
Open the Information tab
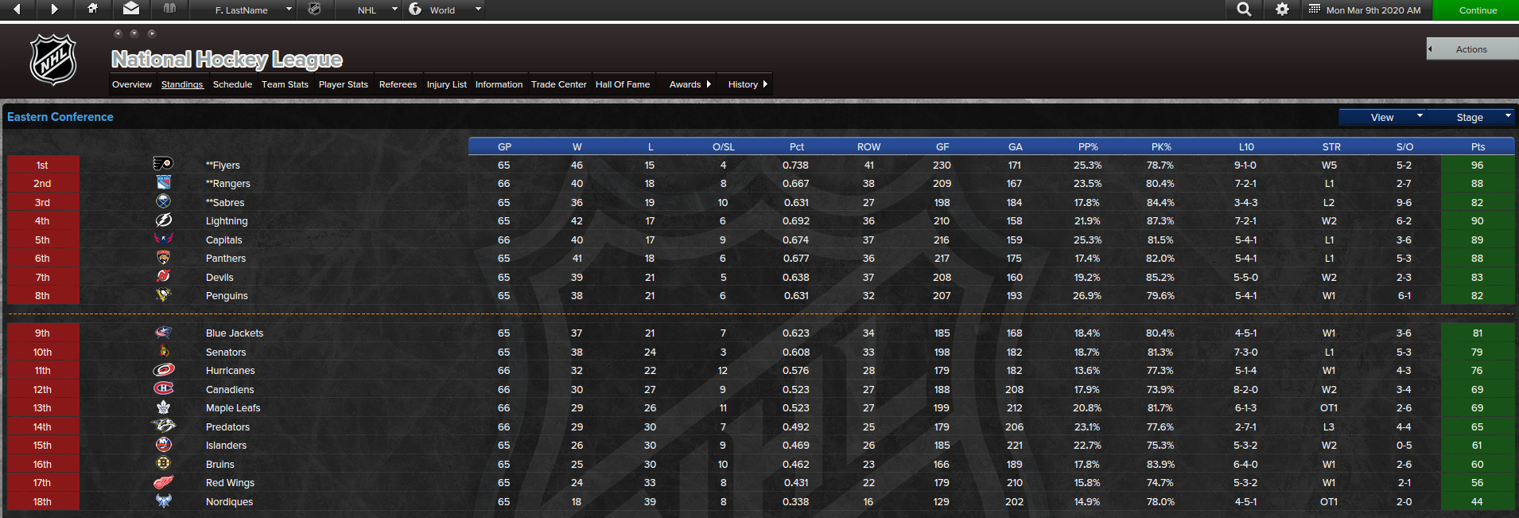[499, 84]
